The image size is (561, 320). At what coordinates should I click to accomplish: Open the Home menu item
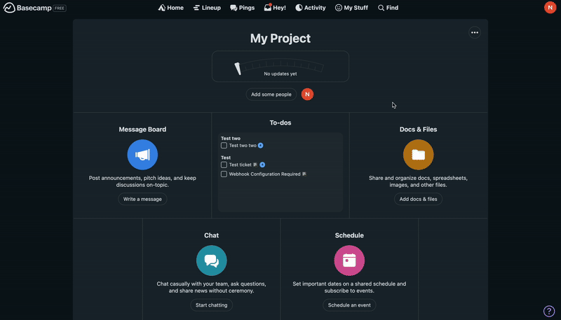170,8
